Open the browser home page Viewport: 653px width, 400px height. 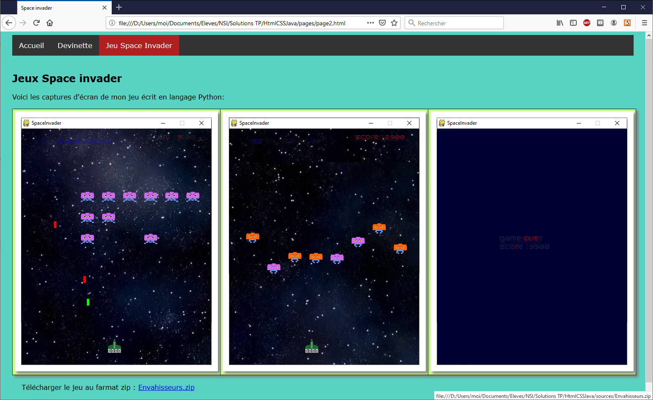tap(50, 23)
